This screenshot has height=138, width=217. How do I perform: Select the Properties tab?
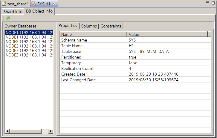(x=68, y=26)
